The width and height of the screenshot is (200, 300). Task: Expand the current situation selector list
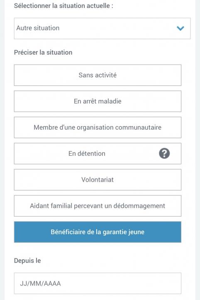[102, 28]
